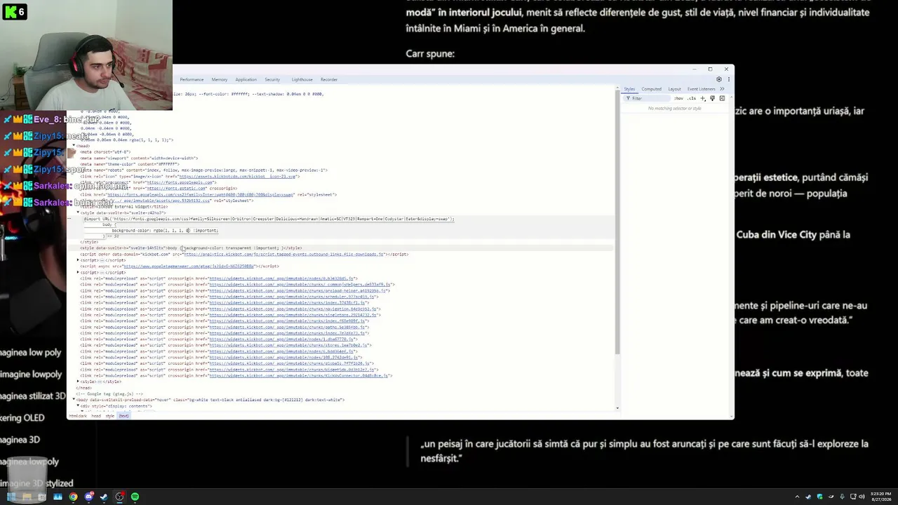
Task: Select head breadcrumb
Action: point(96,416)
